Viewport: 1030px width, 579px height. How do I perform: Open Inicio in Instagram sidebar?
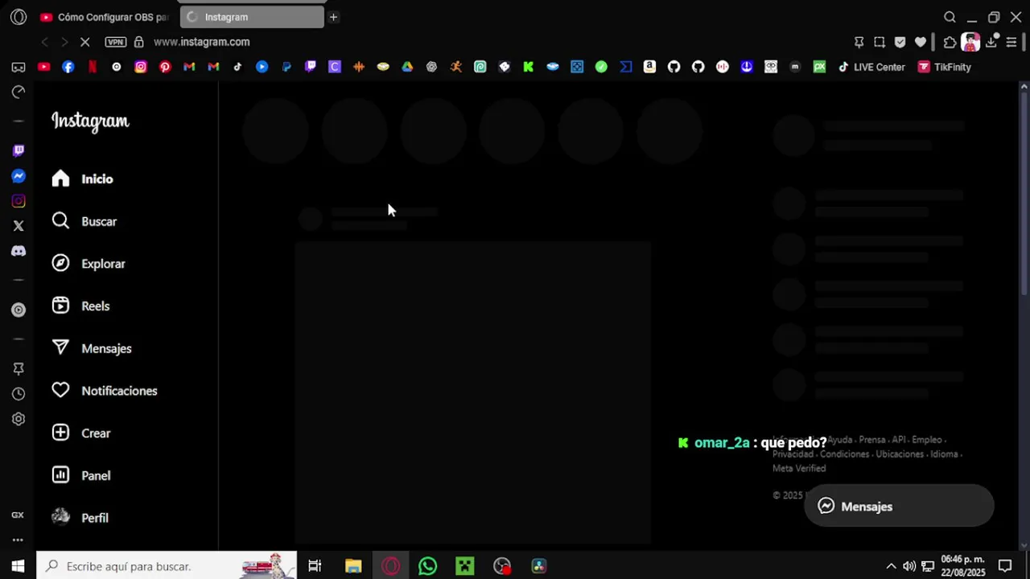(x=82, y=179)
